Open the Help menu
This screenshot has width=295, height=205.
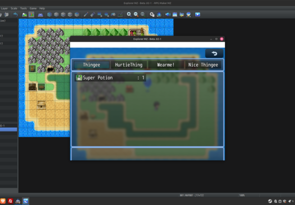[x=42, y=8]
